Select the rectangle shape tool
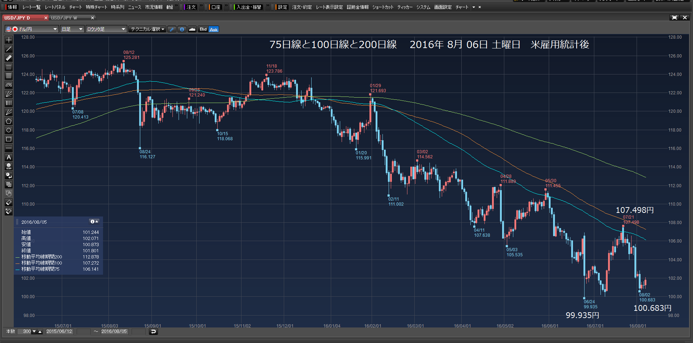693x343 pixels. point(9,139)
